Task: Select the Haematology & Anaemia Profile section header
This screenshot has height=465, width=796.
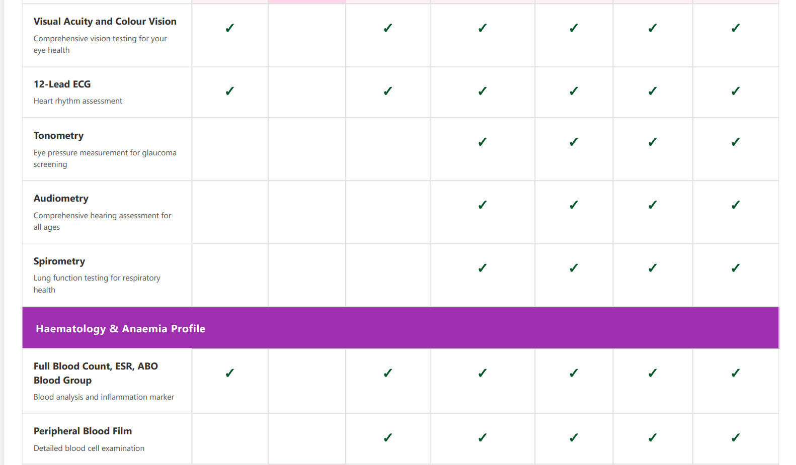Action: pos(121,329)
